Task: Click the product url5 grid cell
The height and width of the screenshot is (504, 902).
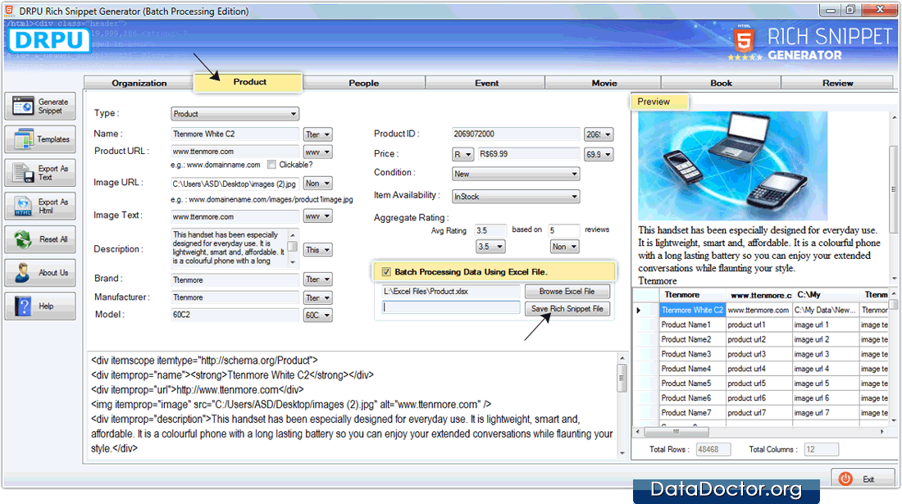Action: tap(758, 384)
